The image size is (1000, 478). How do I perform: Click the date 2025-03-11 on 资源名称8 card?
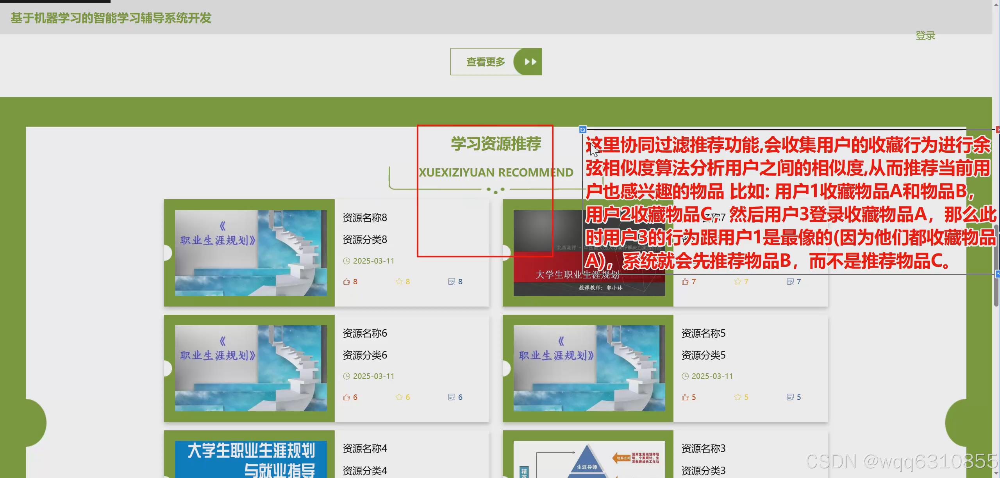coord(374,261)
